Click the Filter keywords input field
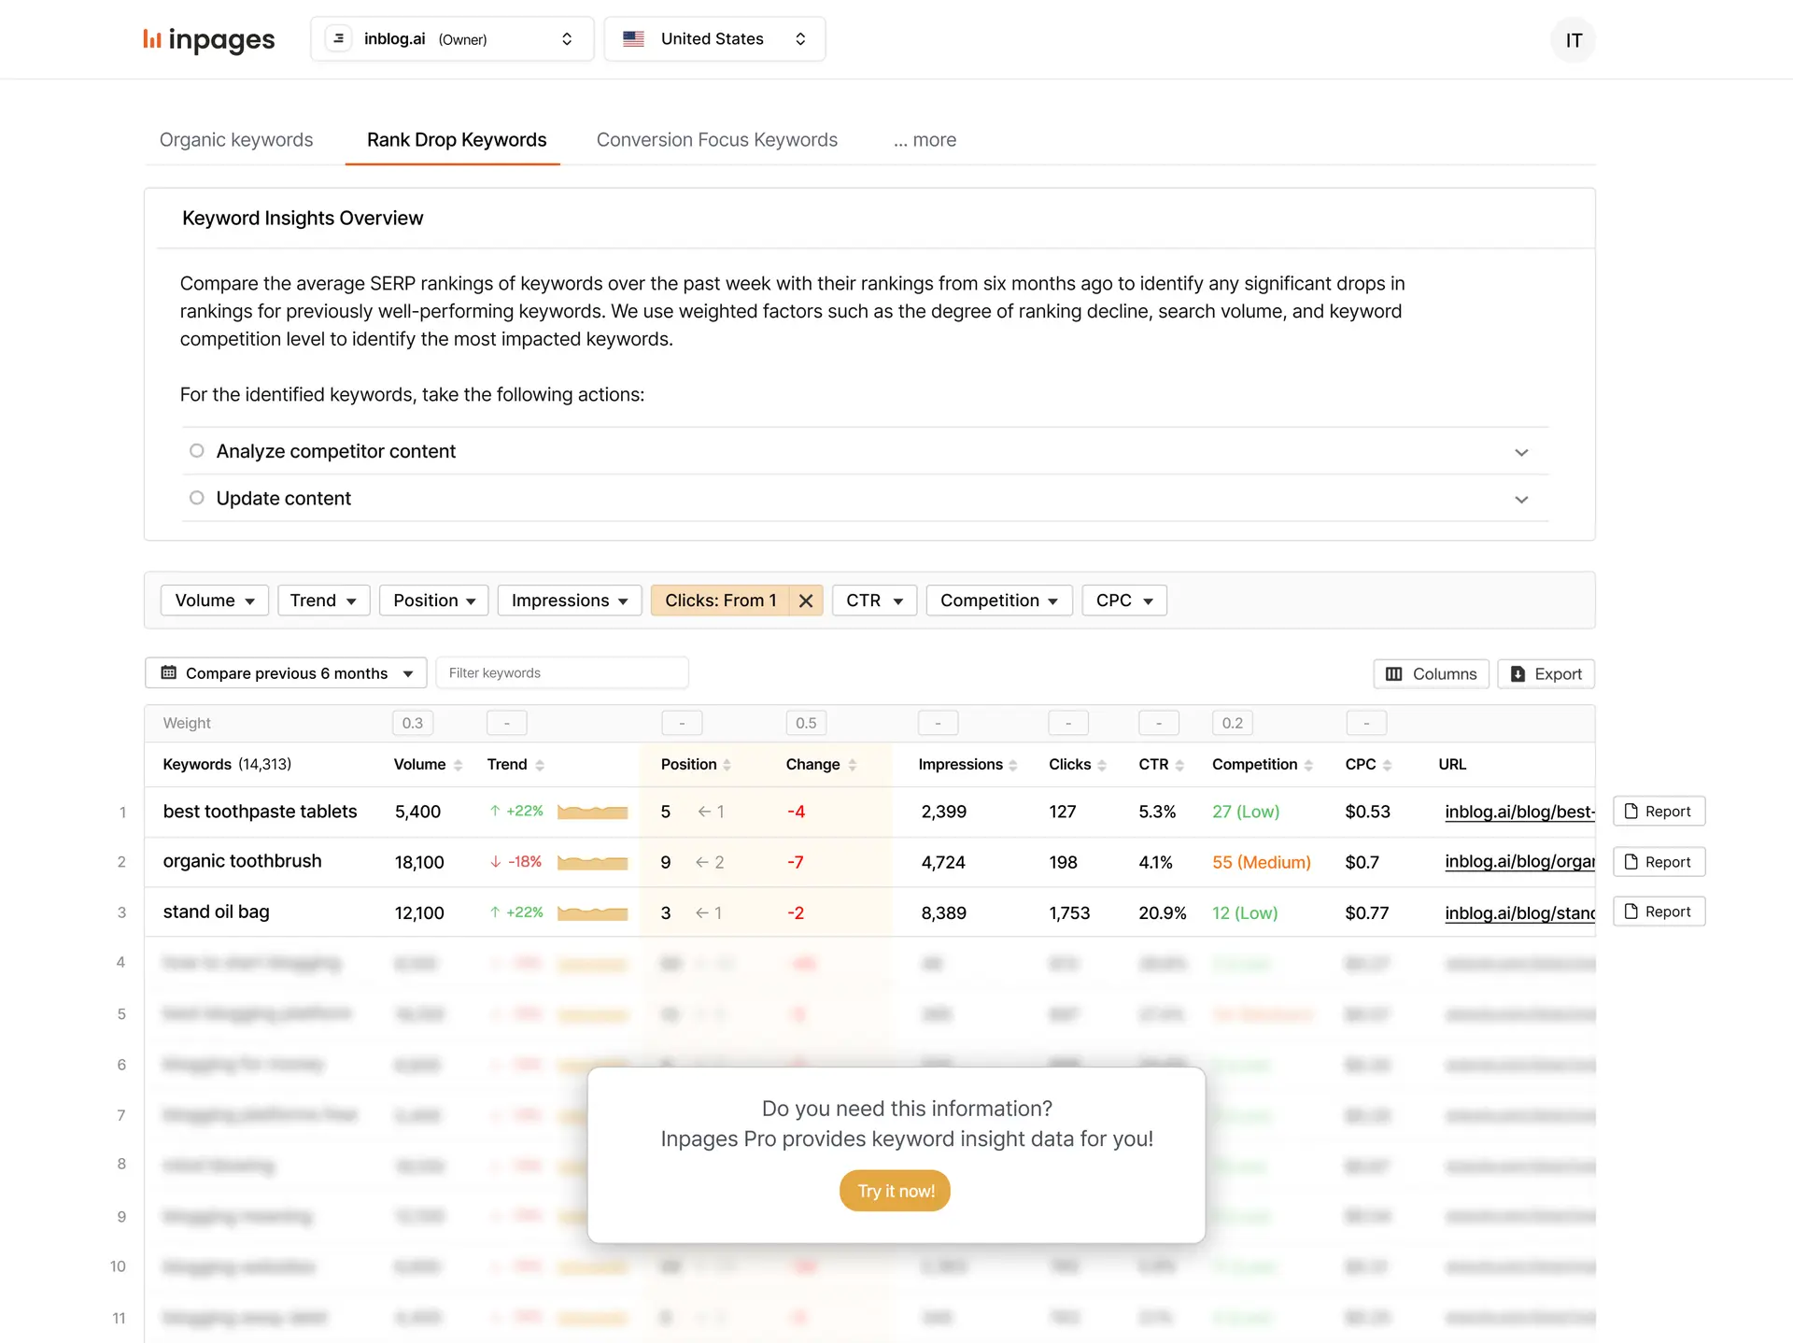Viewport: 1793px width, 1343px height. (x=561, y=671)
